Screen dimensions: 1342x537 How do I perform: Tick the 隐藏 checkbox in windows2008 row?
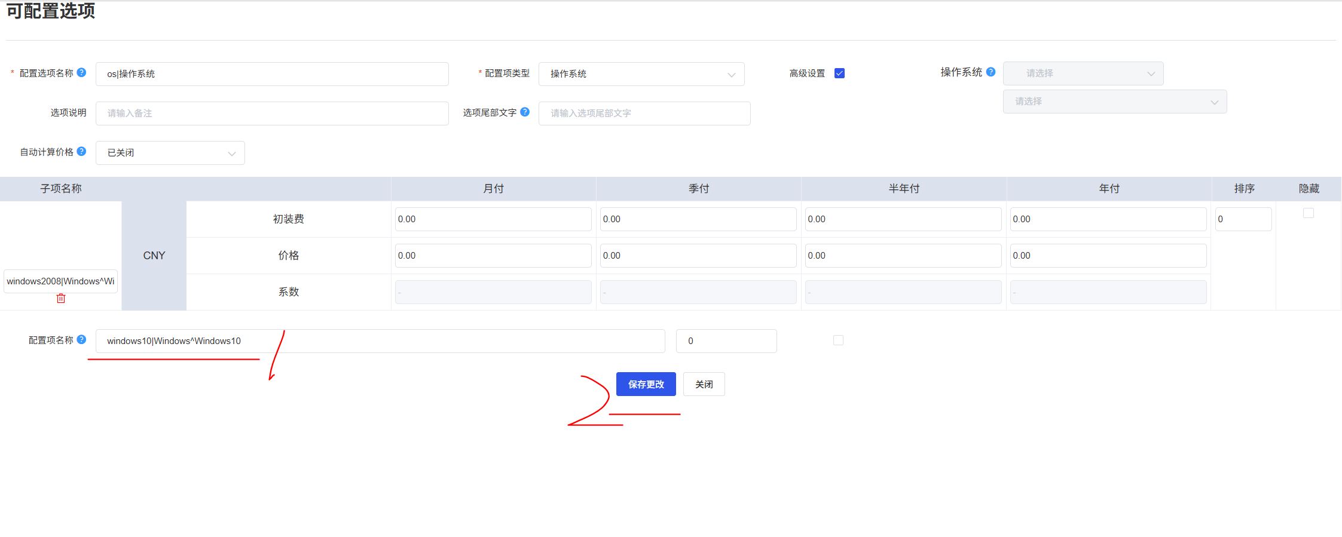(x=1308, y=213)
